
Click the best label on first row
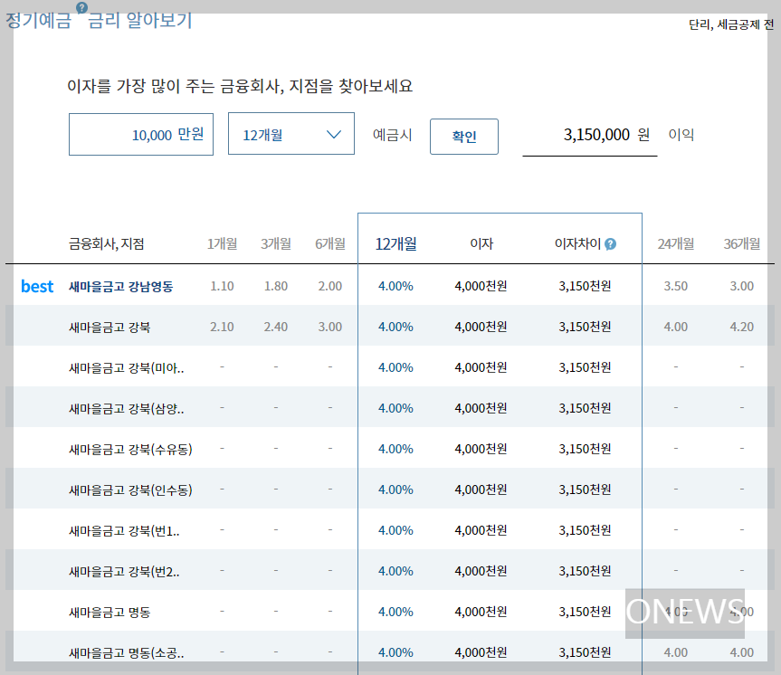pos(37,287)
